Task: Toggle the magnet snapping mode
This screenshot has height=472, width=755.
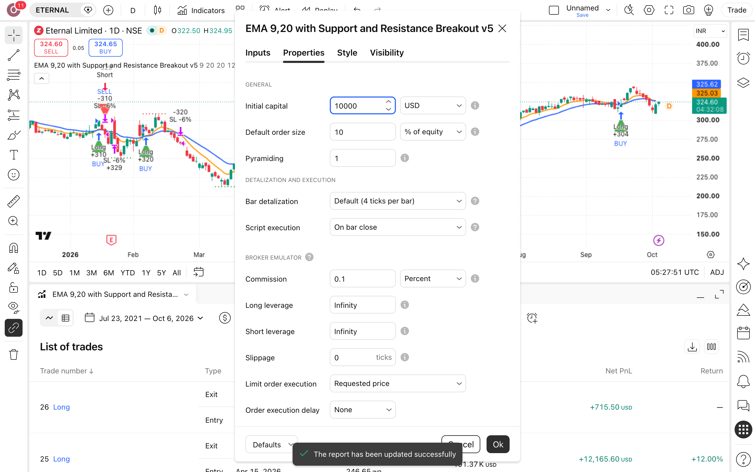Action: tap(13, 248)
